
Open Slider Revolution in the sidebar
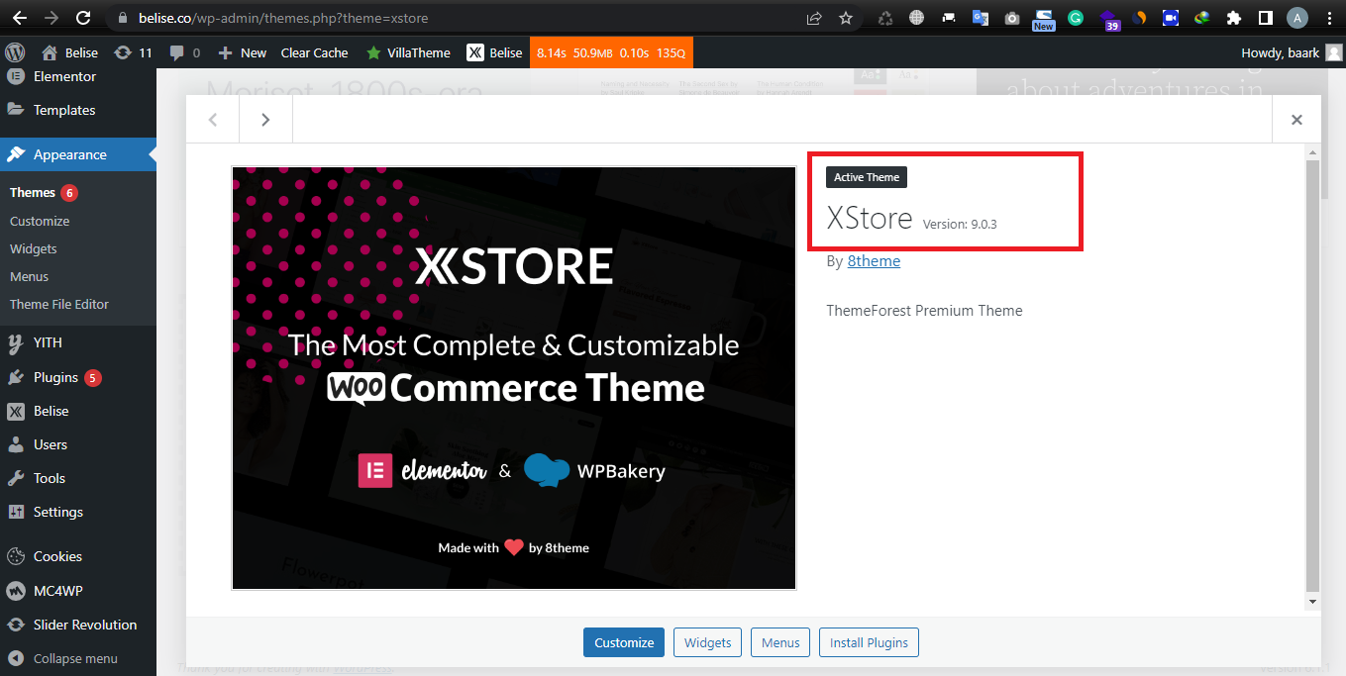tap(78, 625)
